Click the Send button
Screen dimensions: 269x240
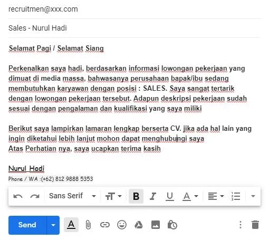27,225
